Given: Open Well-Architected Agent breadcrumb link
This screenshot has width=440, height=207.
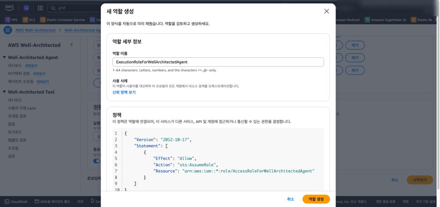Looking at the screenshot, I should 82,30.
